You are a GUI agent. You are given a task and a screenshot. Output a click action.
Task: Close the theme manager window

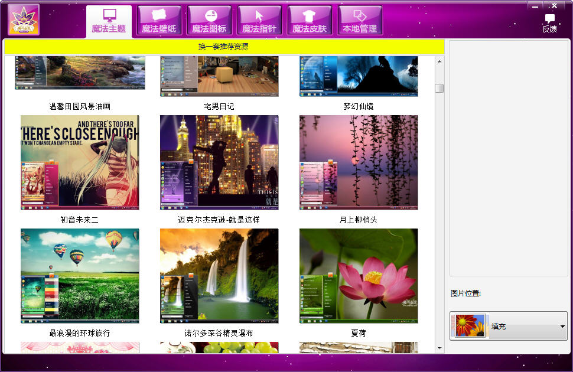point(554,5)
